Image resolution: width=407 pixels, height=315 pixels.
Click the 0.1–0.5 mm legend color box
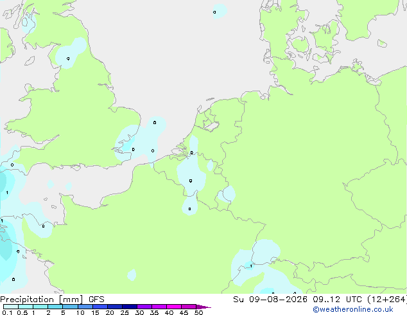(x=11, y=307)
